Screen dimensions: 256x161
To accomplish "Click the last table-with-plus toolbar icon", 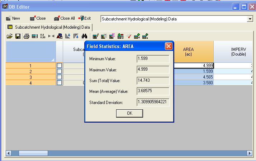I will click(x=145, y=36).
